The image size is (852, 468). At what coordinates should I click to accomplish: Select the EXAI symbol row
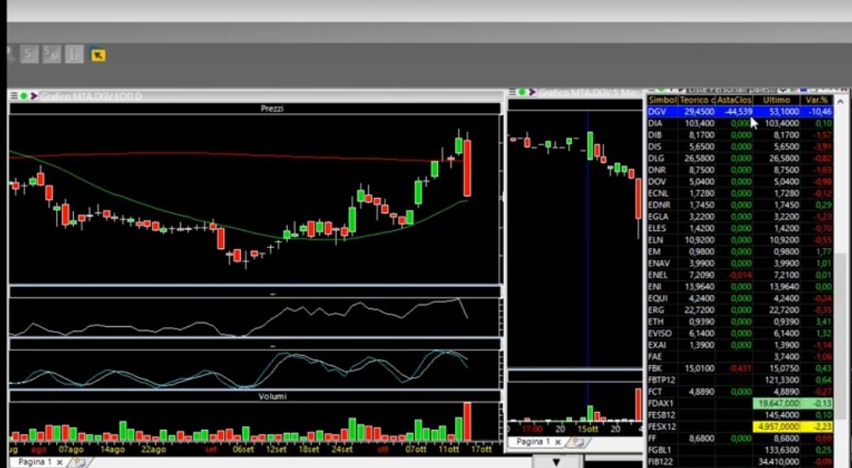(740, 345)
